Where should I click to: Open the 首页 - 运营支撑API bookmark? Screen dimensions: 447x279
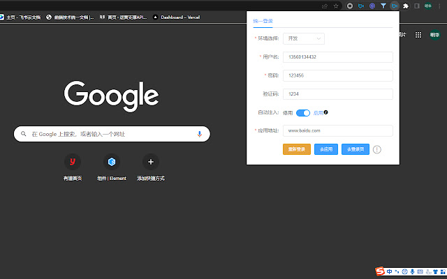coord(124,17)
